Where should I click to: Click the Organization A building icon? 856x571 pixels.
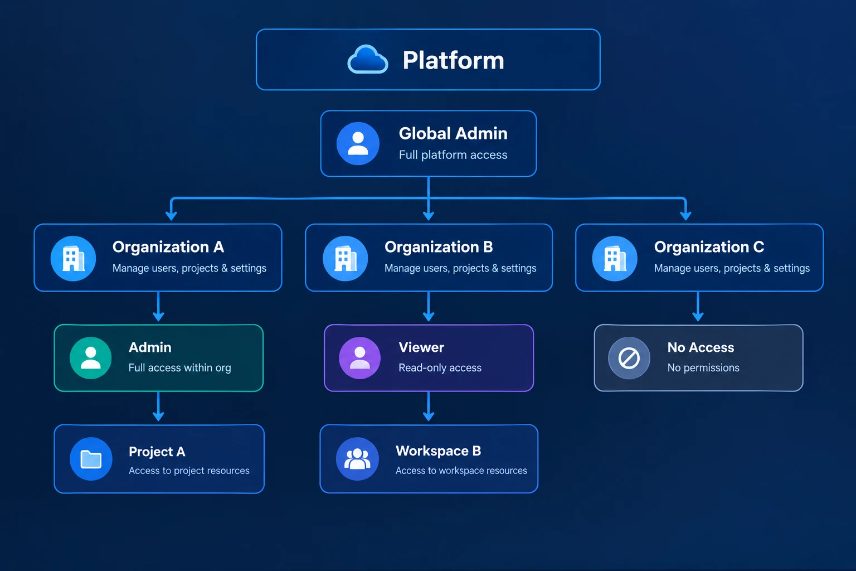[x=73, y=258]
